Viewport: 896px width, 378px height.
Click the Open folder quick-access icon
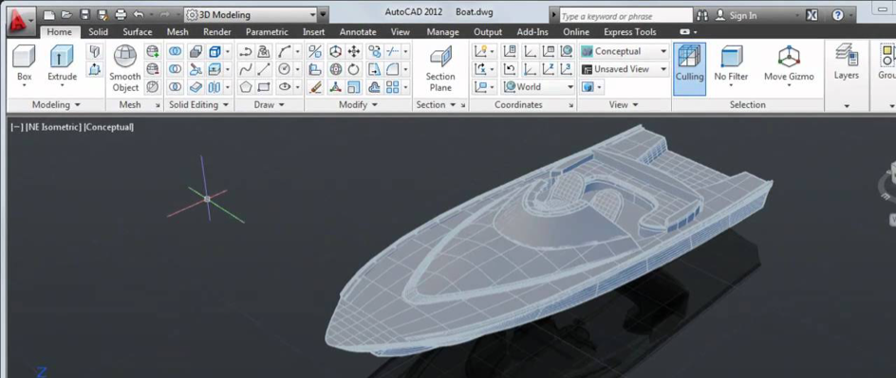click(x=66, y=15)
